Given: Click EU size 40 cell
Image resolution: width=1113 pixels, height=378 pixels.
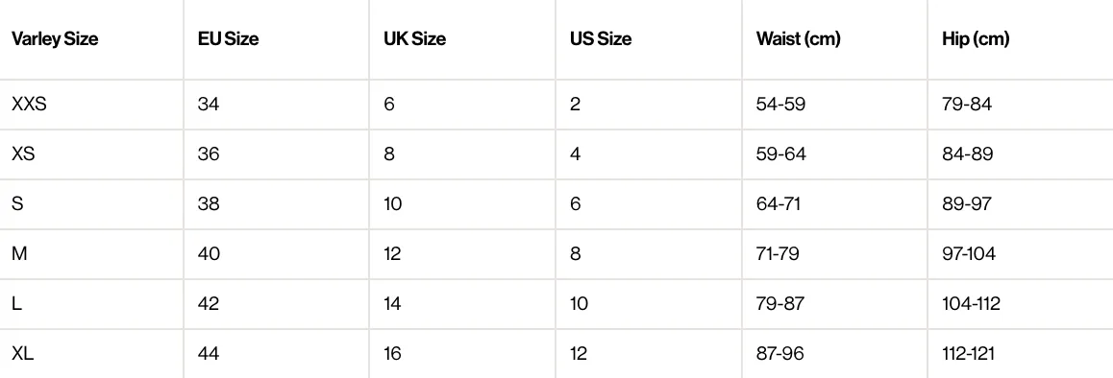Looking at the screenshot, I should click(209, 253).
